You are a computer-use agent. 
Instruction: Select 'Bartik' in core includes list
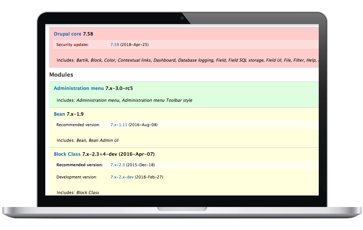[83, 60]
